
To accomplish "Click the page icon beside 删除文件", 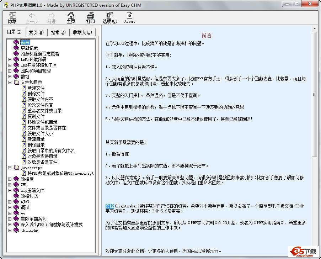I will pyautogui.click(x=24, y=94).
